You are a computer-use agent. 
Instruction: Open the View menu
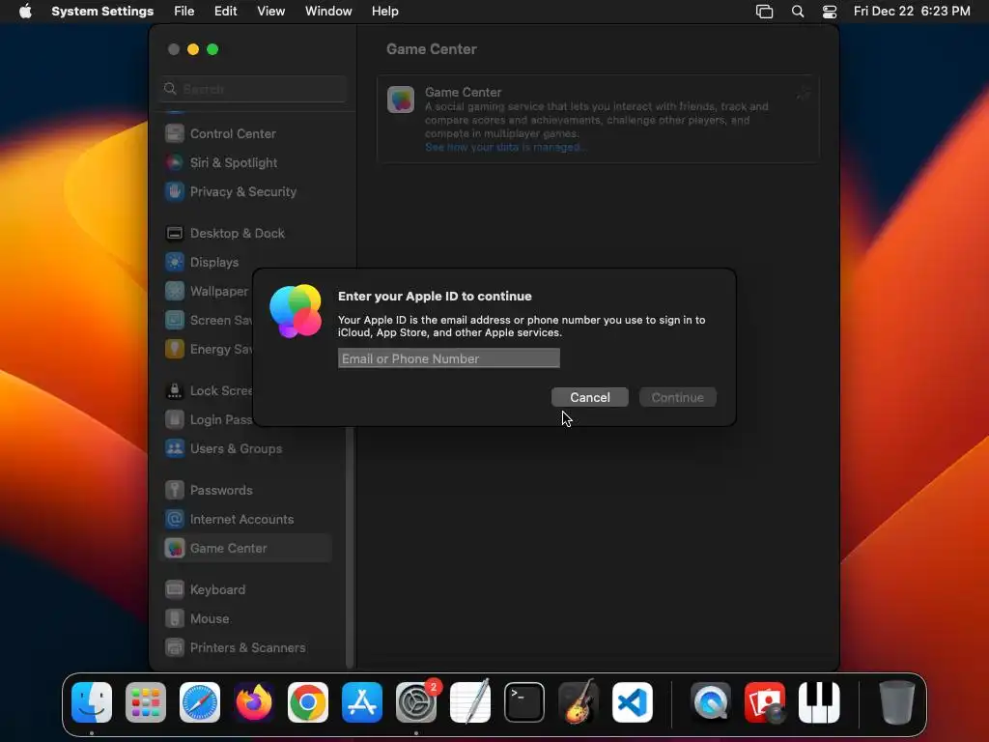270,12
